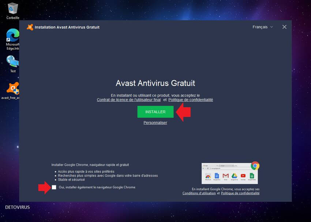Click 'Oui, installer également le navigateur Google Chrome' label
This screenshot has height=222, width=311.
[x=97, y=187]
